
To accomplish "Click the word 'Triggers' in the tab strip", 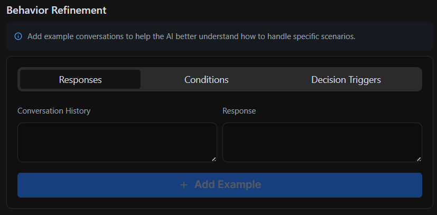I will click(362, 80).
